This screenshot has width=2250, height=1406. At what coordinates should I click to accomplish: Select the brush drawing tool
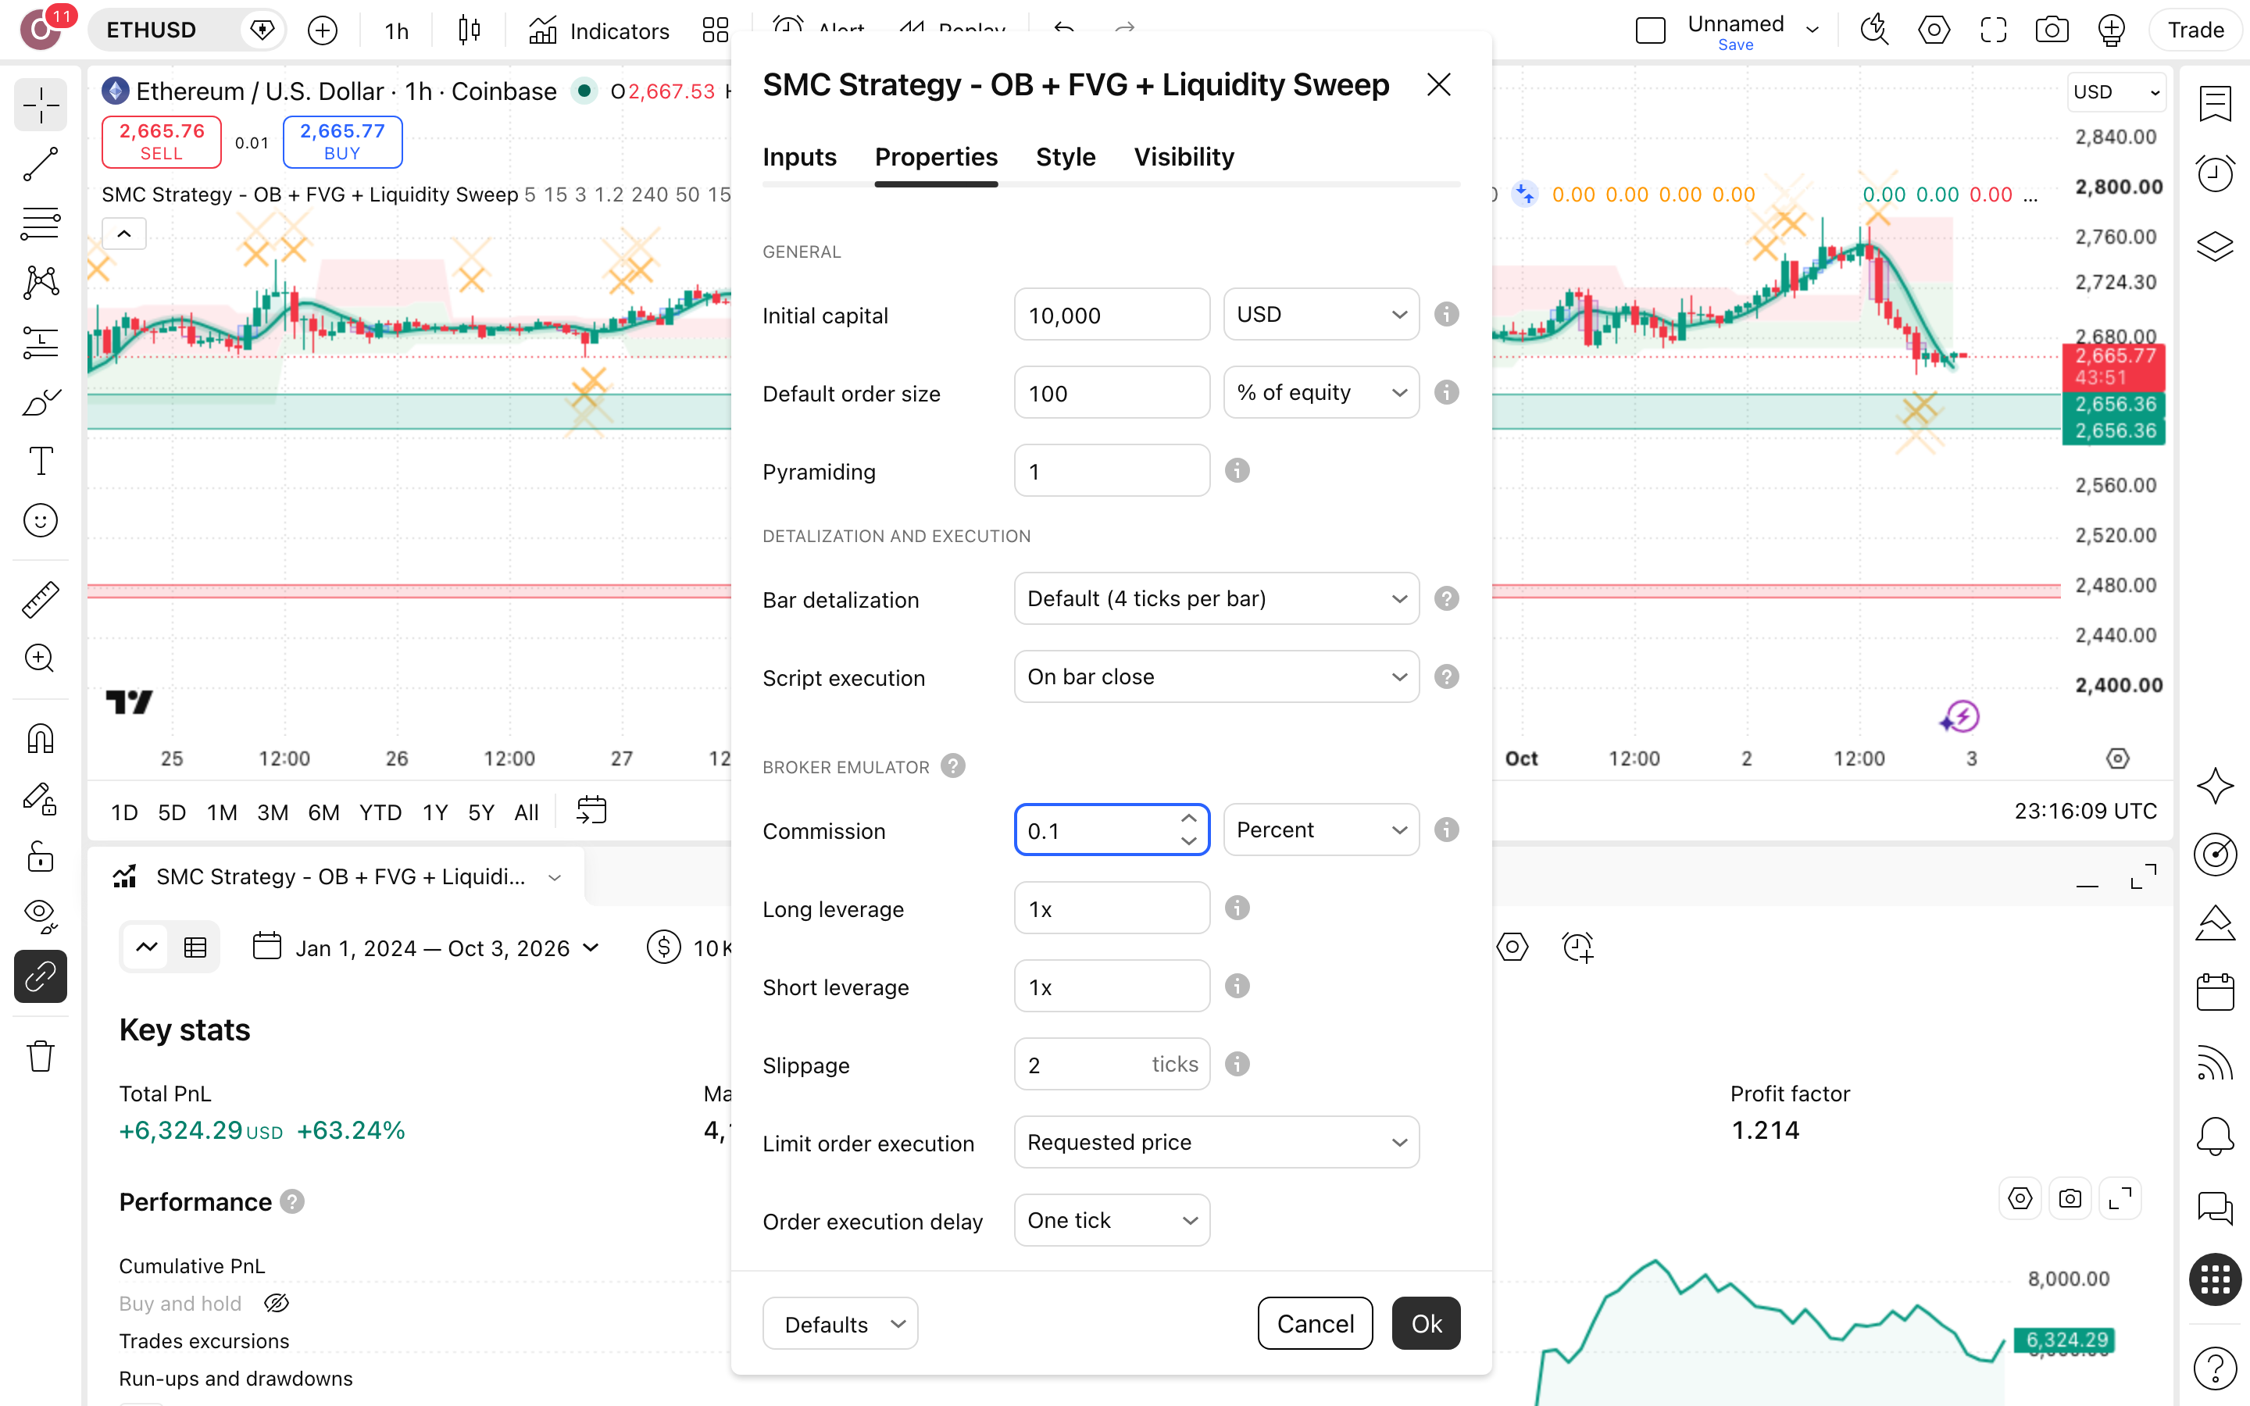coord(41,402)
